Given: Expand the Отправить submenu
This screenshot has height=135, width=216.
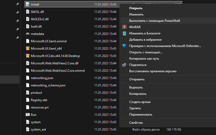Looking at the screenshot, I should 137,79.
